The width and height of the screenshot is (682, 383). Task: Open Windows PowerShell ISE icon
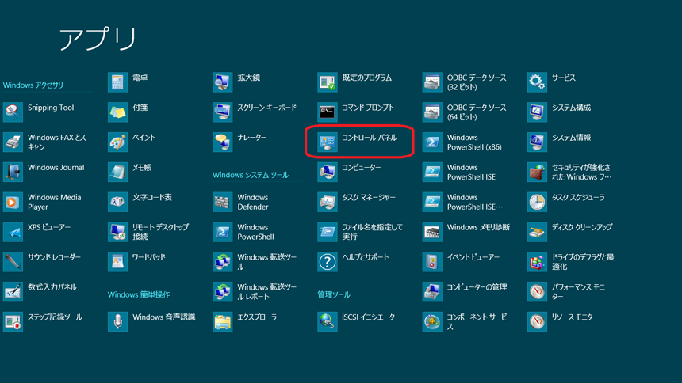click(432, 172)
